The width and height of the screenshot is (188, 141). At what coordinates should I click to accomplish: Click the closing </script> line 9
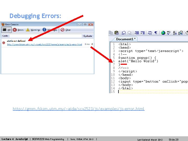pos(128,71)
